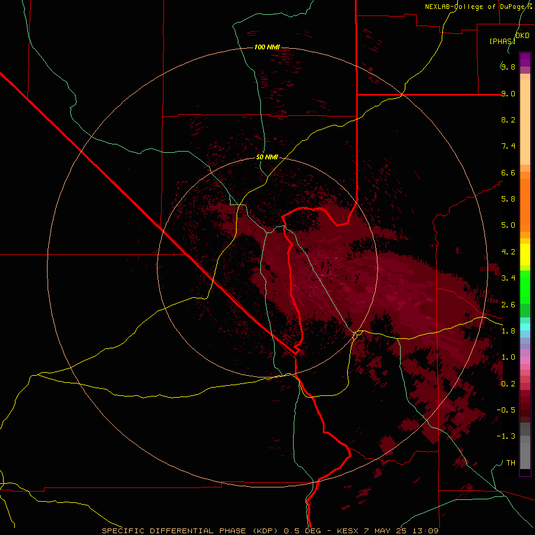Click SPECIFIC DIFFERENTIAL PHASE (KDP) caption text

[x=190, y=531]
